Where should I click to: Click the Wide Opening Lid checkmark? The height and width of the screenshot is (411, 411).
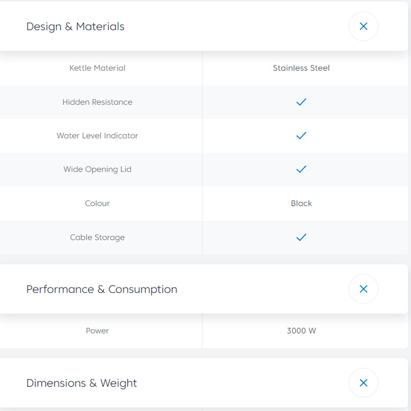click(x=301, y=169)
